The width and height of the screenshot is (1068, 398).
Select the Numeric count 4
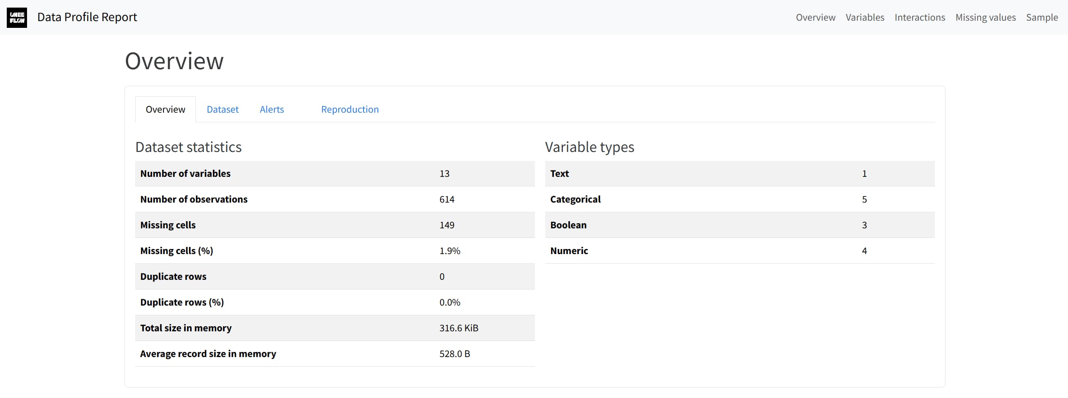864,251
